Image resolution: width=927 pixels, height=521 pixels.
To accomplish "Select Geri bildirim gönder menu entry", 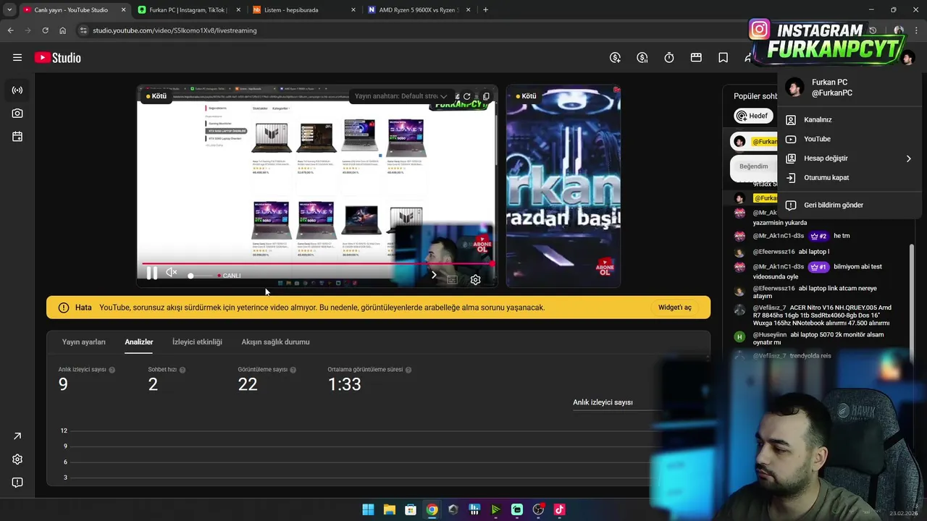I will click(x=850, y=205).
